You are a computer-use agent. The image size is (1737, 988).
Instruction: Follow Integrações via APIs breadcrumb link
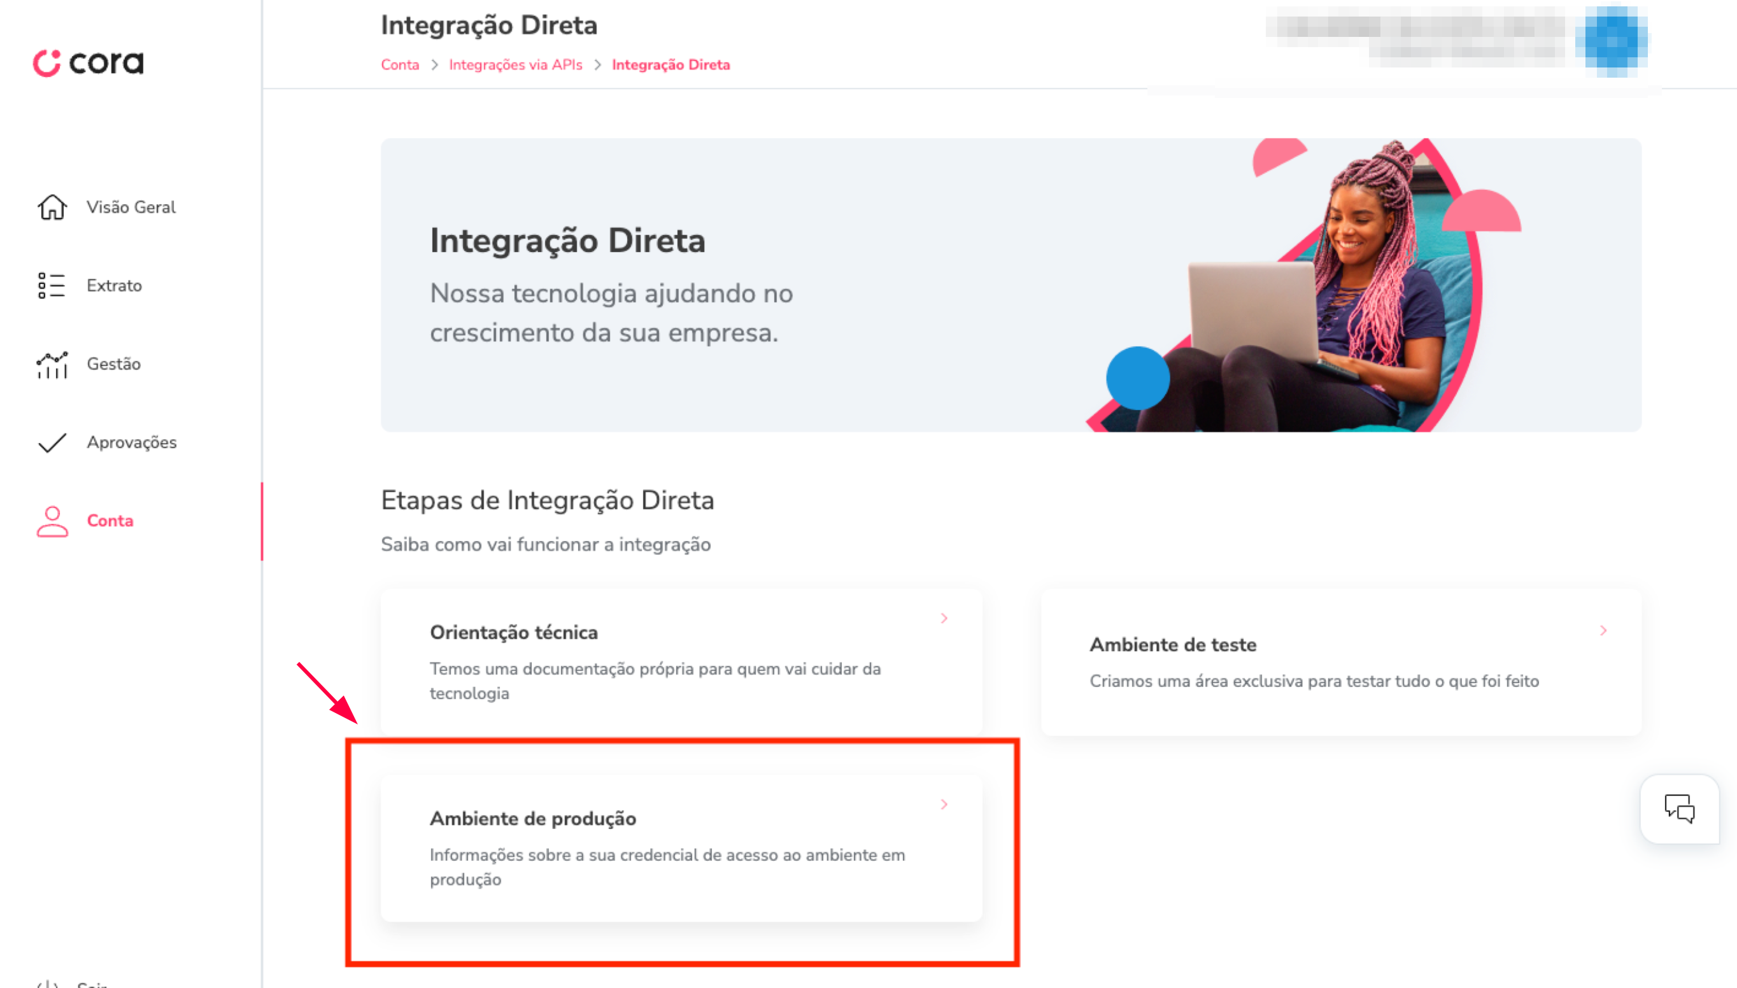(x=516, y=65)
